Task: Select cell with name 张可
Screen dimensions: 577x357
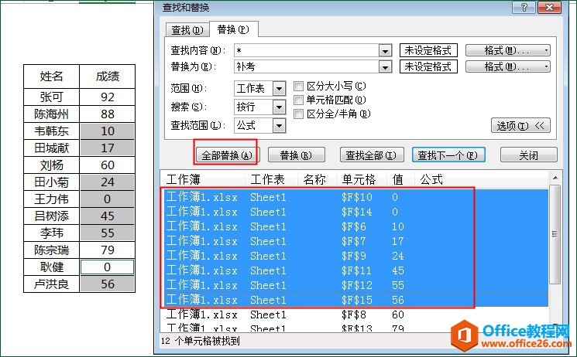Action: [x=52, y=97]
